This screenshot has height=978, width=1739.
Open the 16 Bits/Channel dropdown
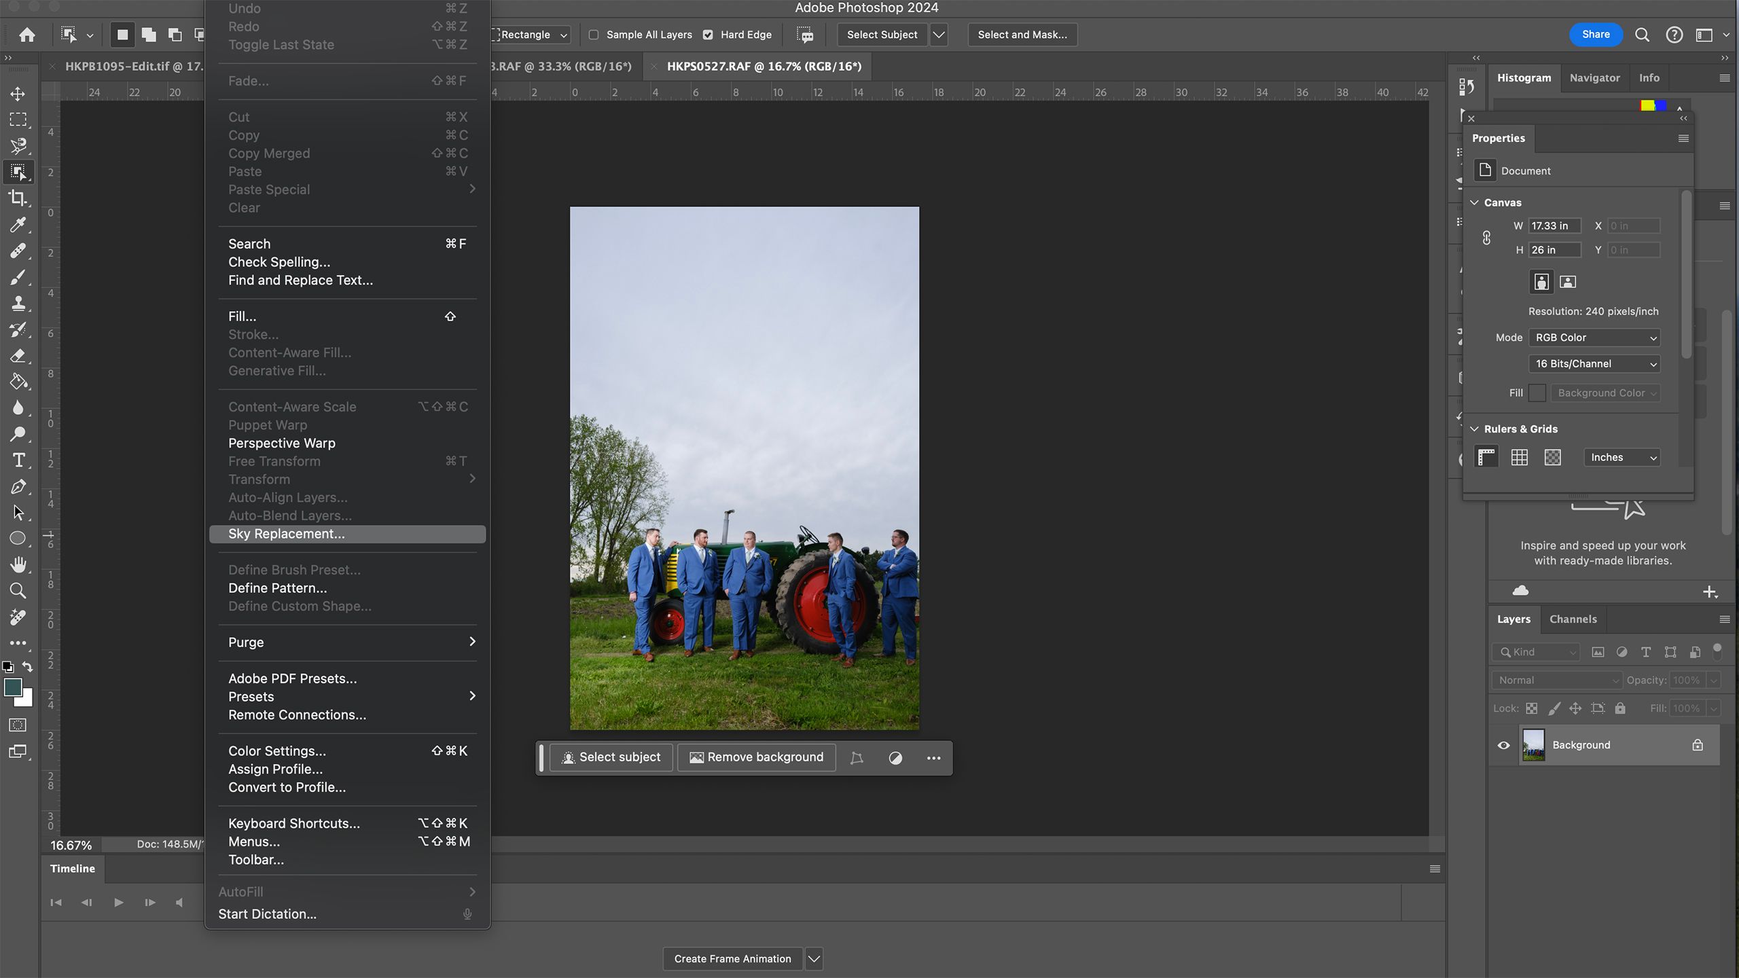(1597, 364)
